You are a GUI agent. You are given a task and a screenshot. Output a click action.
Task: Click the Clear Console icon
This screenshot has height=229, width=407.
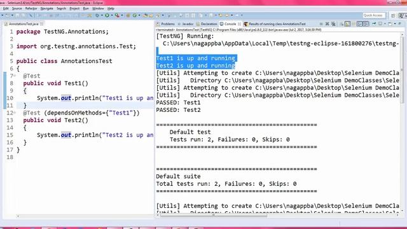341,24
